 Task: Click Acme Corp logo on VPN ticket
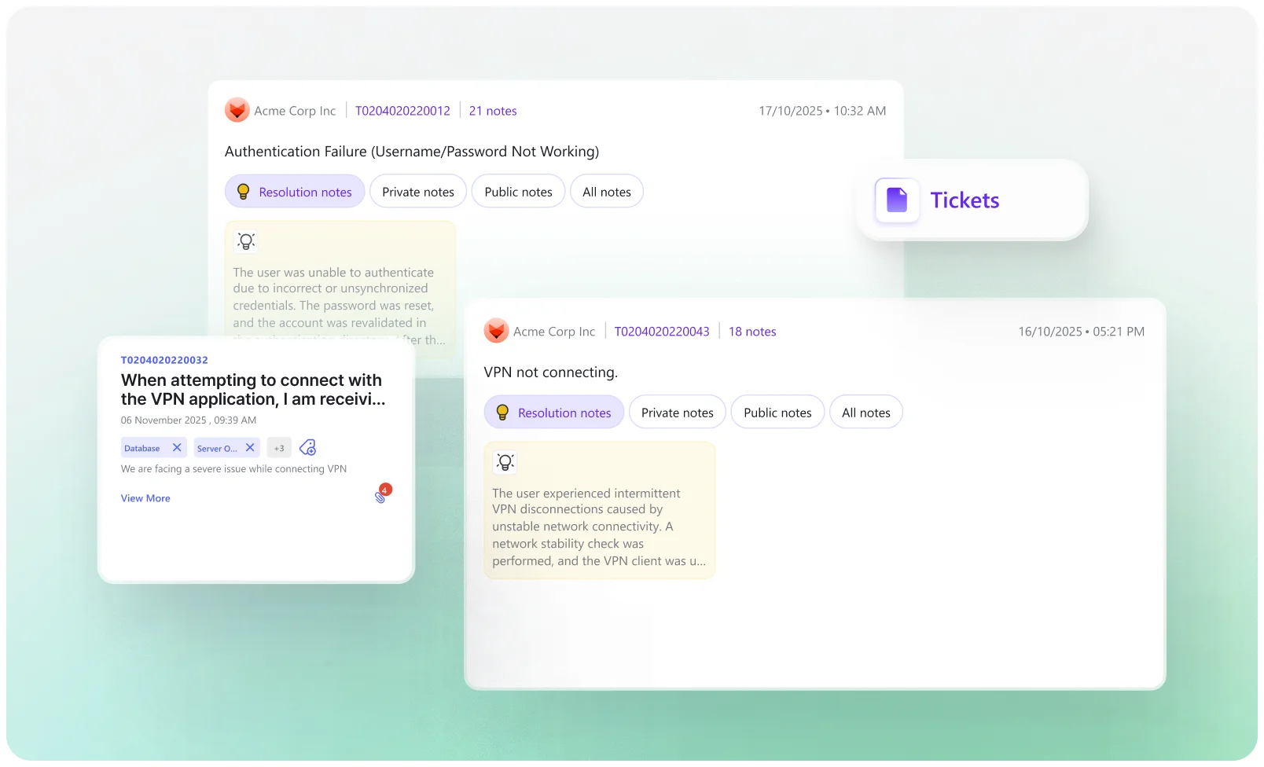tap(496, 331)
